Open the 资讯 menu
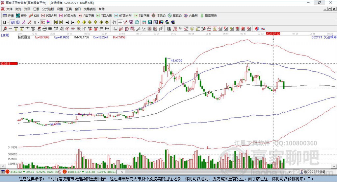The width and height of the screenshot is (337, 182). 27,9
